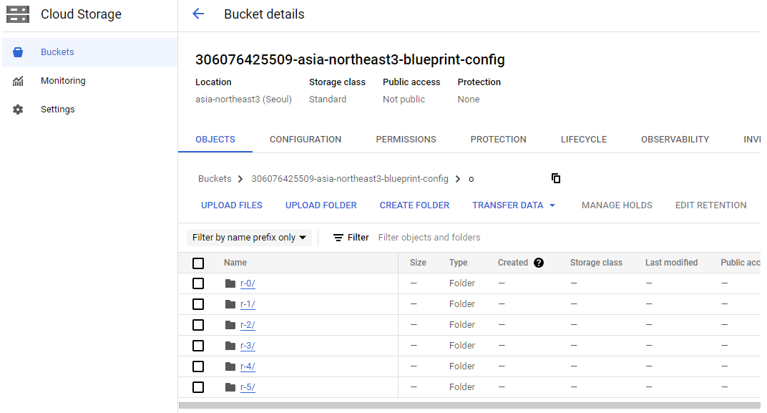Open the r-4/ folder link

pyautogui.click(x=248, y=366)
